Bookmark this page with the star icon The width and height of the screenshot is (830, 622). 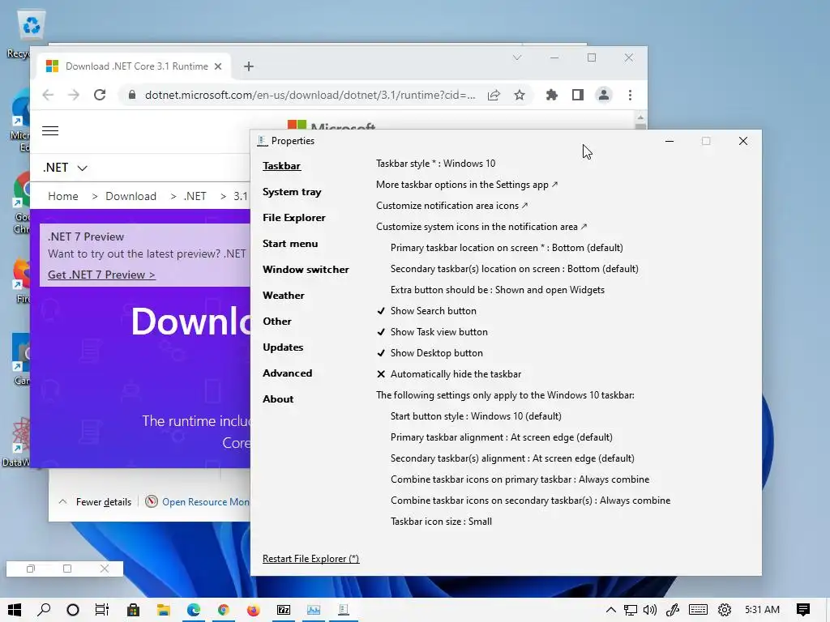coord(520,96)
